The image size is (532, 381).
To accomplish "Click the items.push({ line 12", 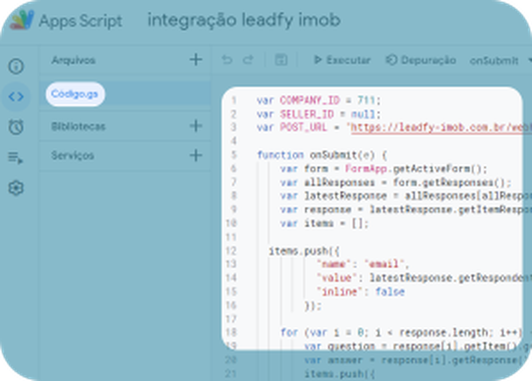I will [304, 251].
